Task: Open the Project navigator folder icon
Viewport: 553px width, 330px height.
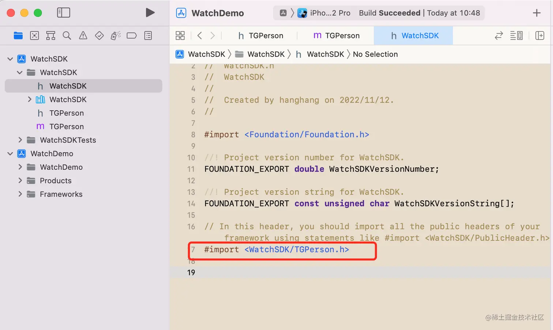Action: pos(18,35)
